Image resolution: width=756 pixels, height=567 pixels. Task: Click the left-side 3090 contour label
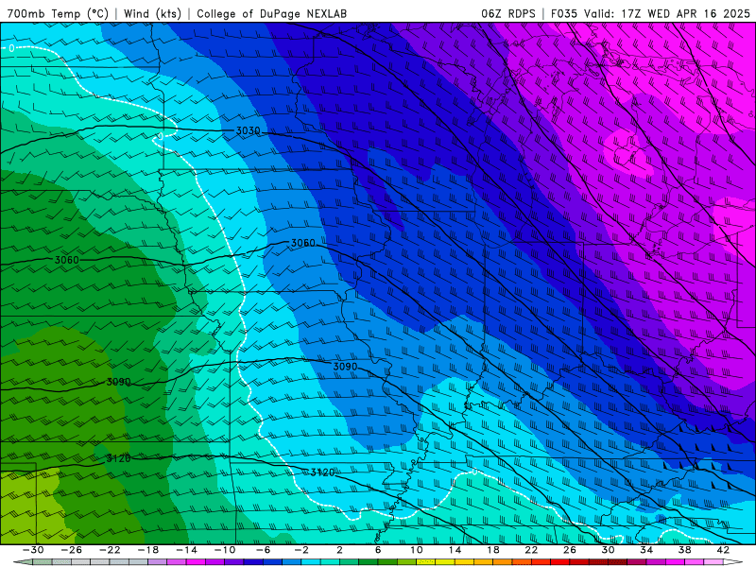[118, 382]
